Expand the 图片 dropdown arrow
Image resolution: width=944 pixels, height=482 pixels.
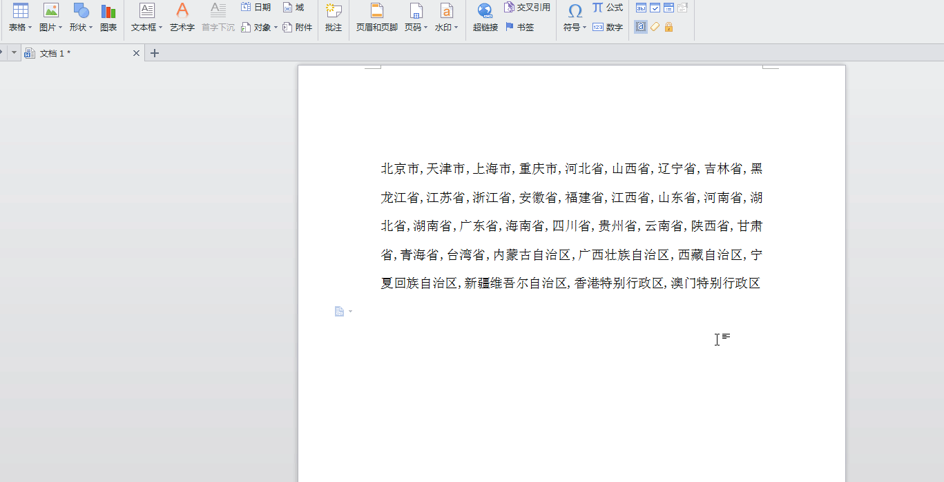(x=60, y=28)
